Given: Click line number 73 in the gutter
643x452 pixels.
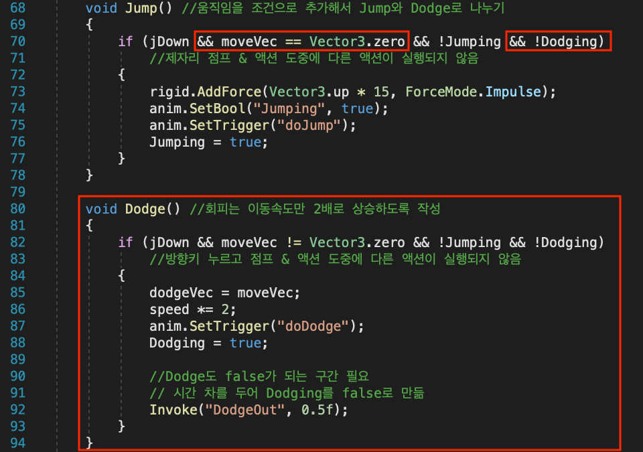Looking at the screenshot, I should tap(17, 92).
